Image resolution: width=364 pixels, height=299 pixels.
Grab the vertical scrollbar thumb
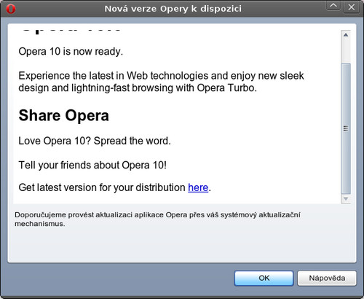point(346,128)
